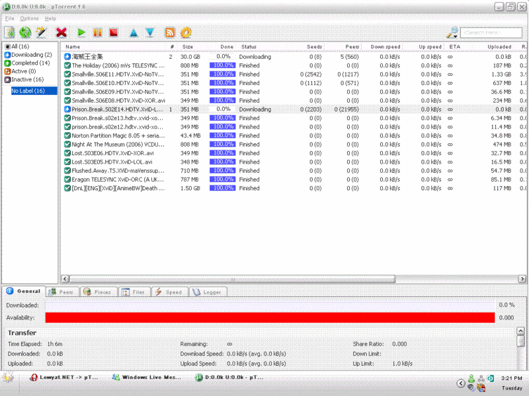Select The Holiday (2006) TELESYNC torrent
Viewport: 529px width, 396px height.
click(x=294, y=65)
